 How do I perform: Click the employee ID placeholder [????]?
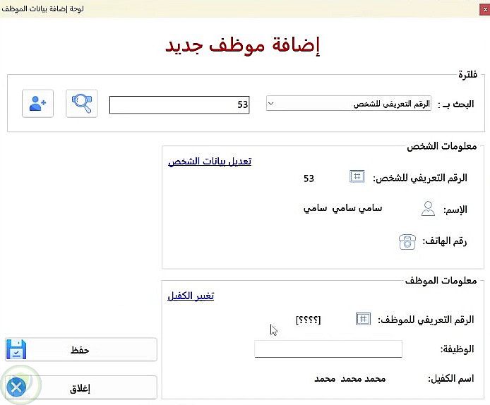pyautogui.click(x=308, y=320)
